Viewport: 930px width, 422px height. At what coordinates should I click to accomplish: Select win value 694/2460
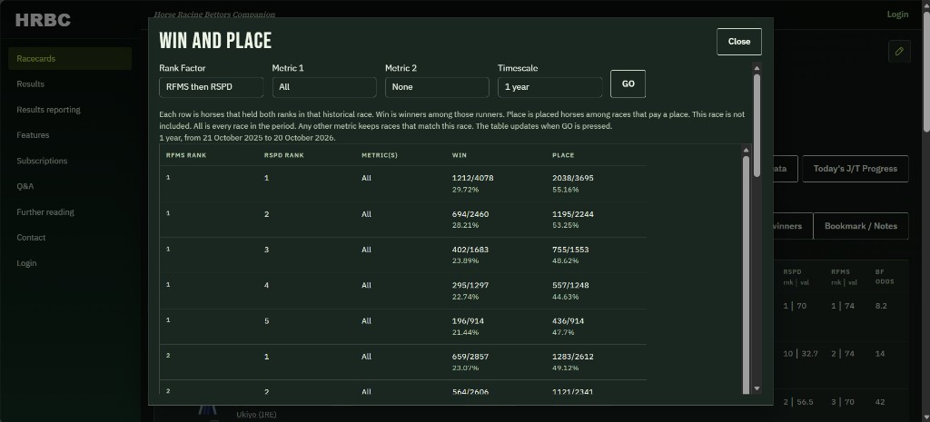470,214
